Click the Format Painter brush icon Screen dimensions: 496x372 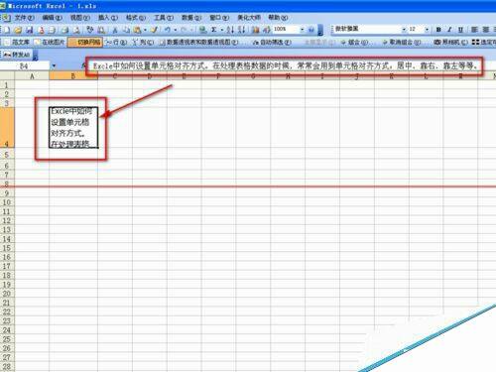(154, 30)
